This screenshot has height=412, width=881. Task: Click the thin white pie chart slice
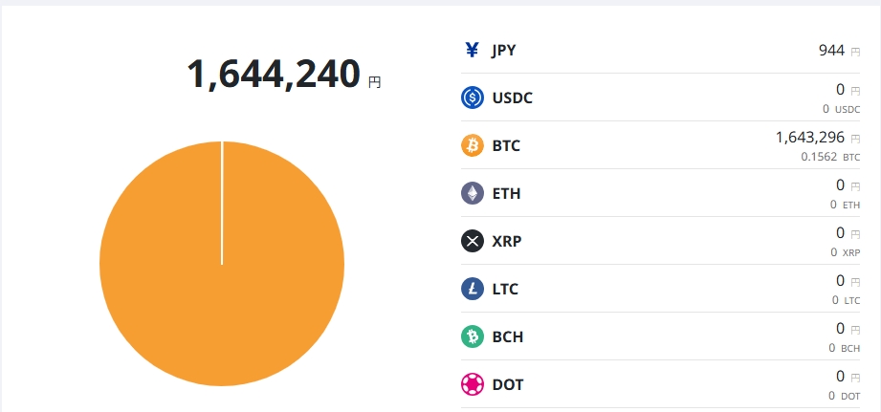[222, 203]
